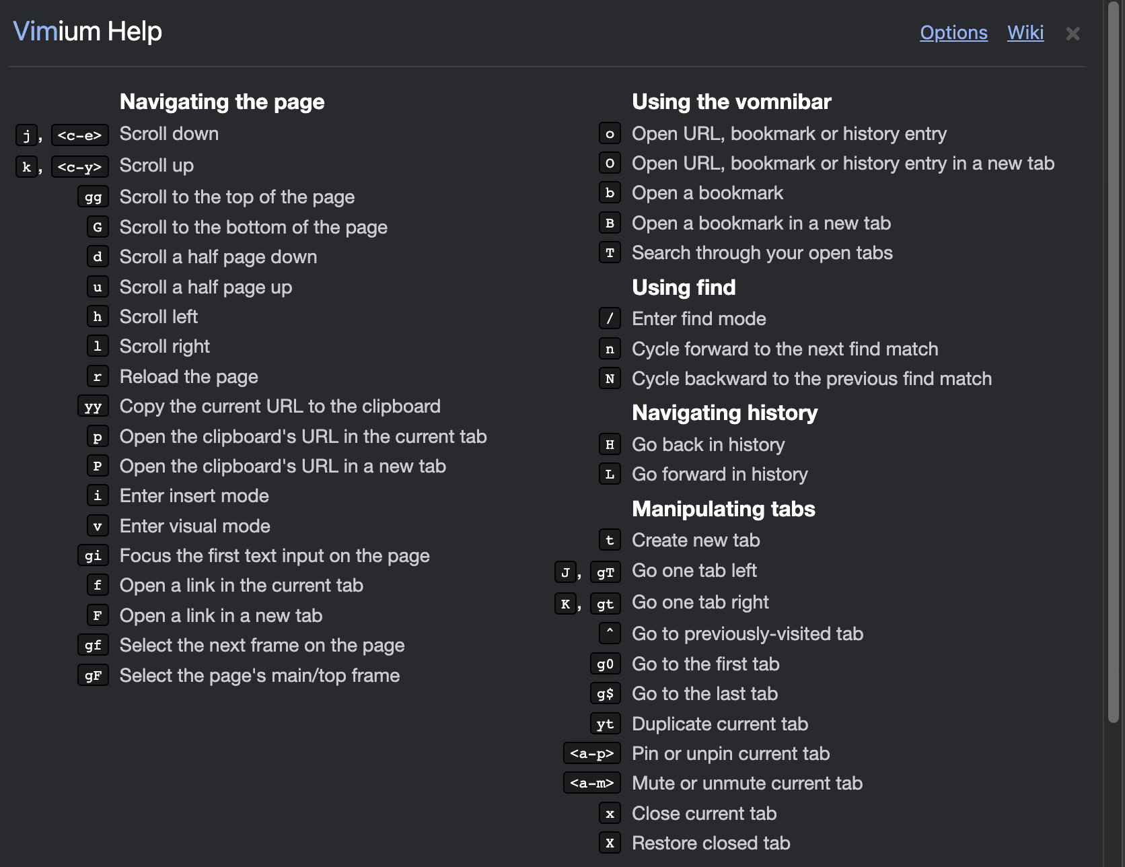1125x867 pixels.
Task: Click the 'T' search tabs key badge
Action: [610, 252]
